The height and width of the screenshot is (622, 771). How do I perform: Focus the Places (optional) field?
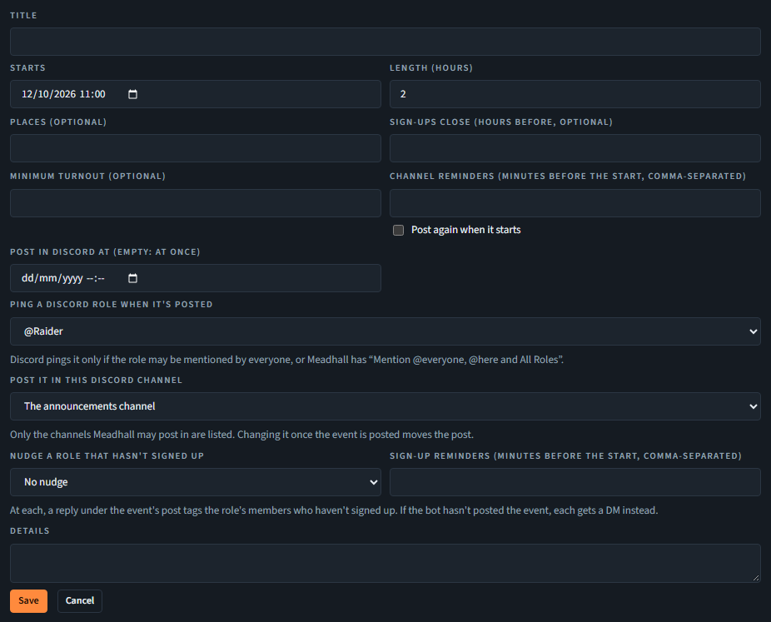point(195,148)
